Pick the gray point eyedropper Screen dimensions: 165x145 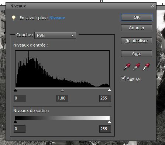(x=137, y=67)
